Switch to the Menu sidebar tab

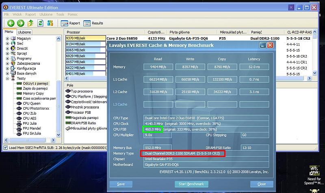[x=9, y=32]
